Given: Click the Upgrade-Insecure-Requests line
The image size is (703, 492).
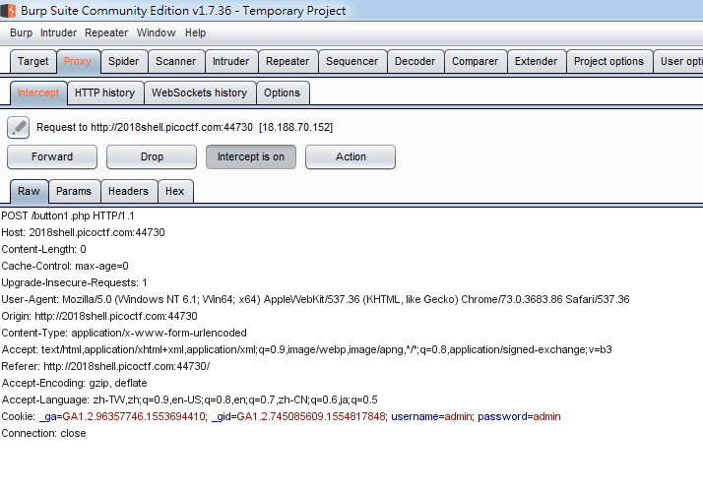Looking at the screenshot, I should (x=74, y=282).
